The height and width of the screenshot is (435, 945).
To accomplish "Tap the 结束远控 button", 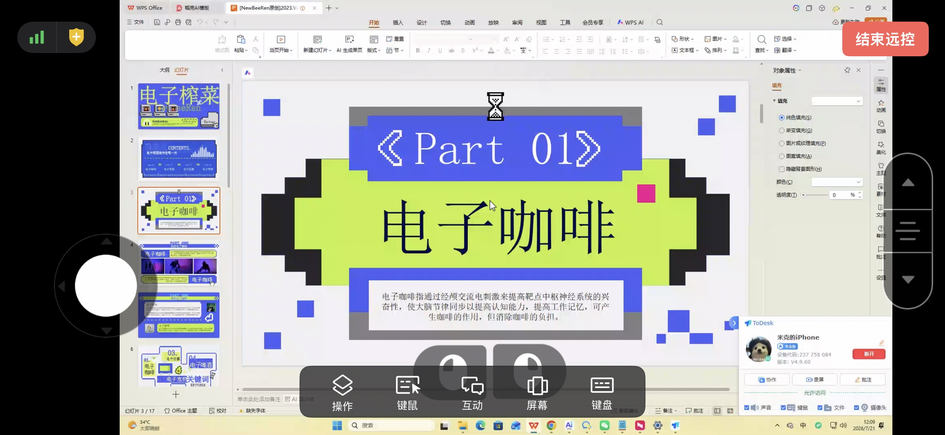I will tap(885, 39).
